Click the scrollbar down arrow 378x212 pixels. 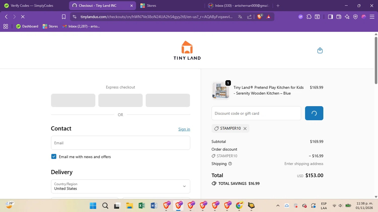coord(376,197)
